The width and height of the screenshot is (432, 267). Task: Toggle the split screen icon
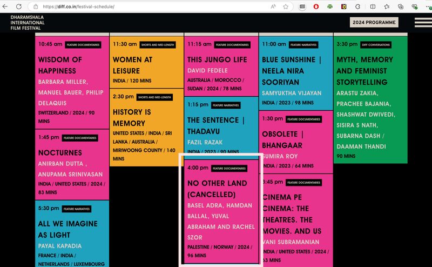pyautogui.click(x=373, y=6)
